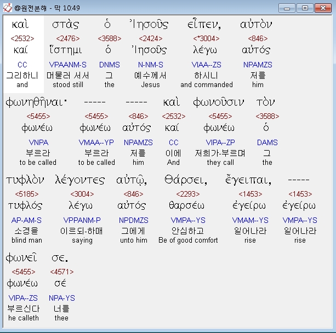Click morphology code VIPA--ZS
336x333 pixels.
coord(23,298)
